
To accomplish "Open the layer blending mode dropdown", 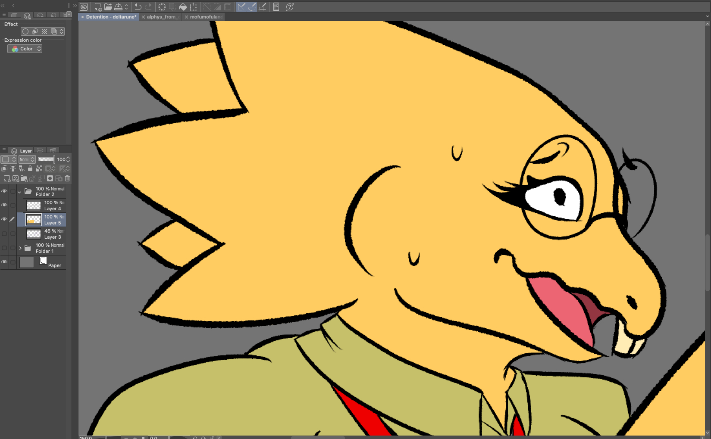I will coord(27,159).
